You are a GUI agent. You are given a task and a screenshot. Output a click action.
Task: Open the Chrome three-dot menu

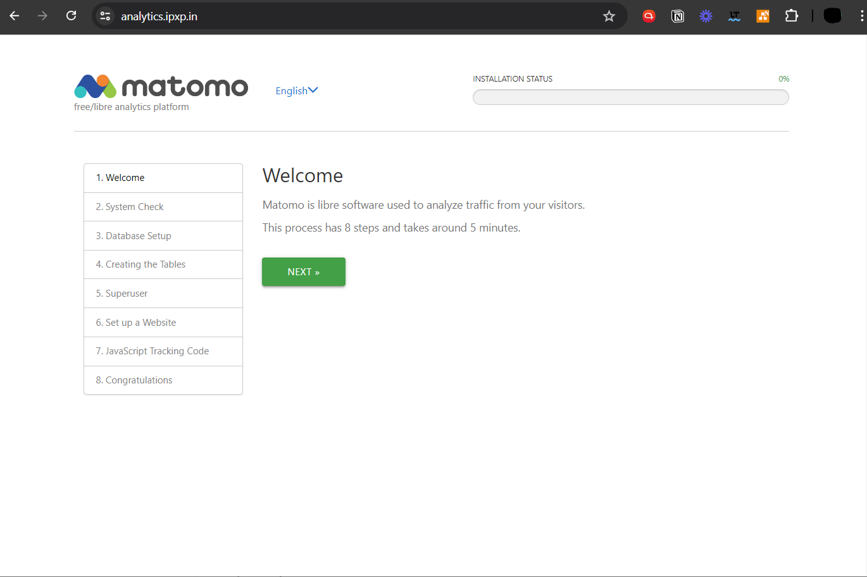861,16
